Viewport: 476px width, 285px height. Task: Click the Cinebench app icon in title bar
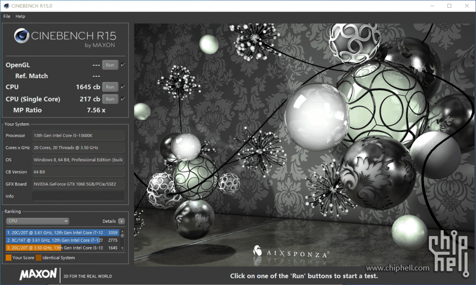6,6
